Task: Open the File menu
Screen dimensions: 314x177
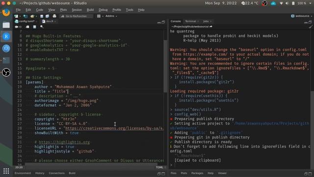Action: pos(18,10)
